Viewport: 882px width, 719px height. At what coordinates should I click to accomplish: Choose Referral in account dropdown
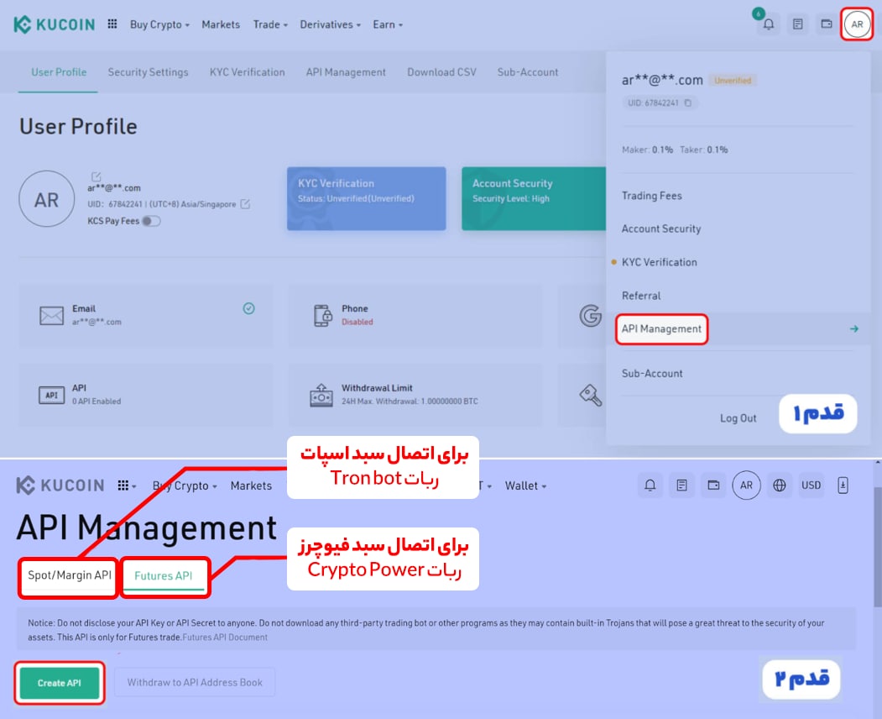pos(640,296)
